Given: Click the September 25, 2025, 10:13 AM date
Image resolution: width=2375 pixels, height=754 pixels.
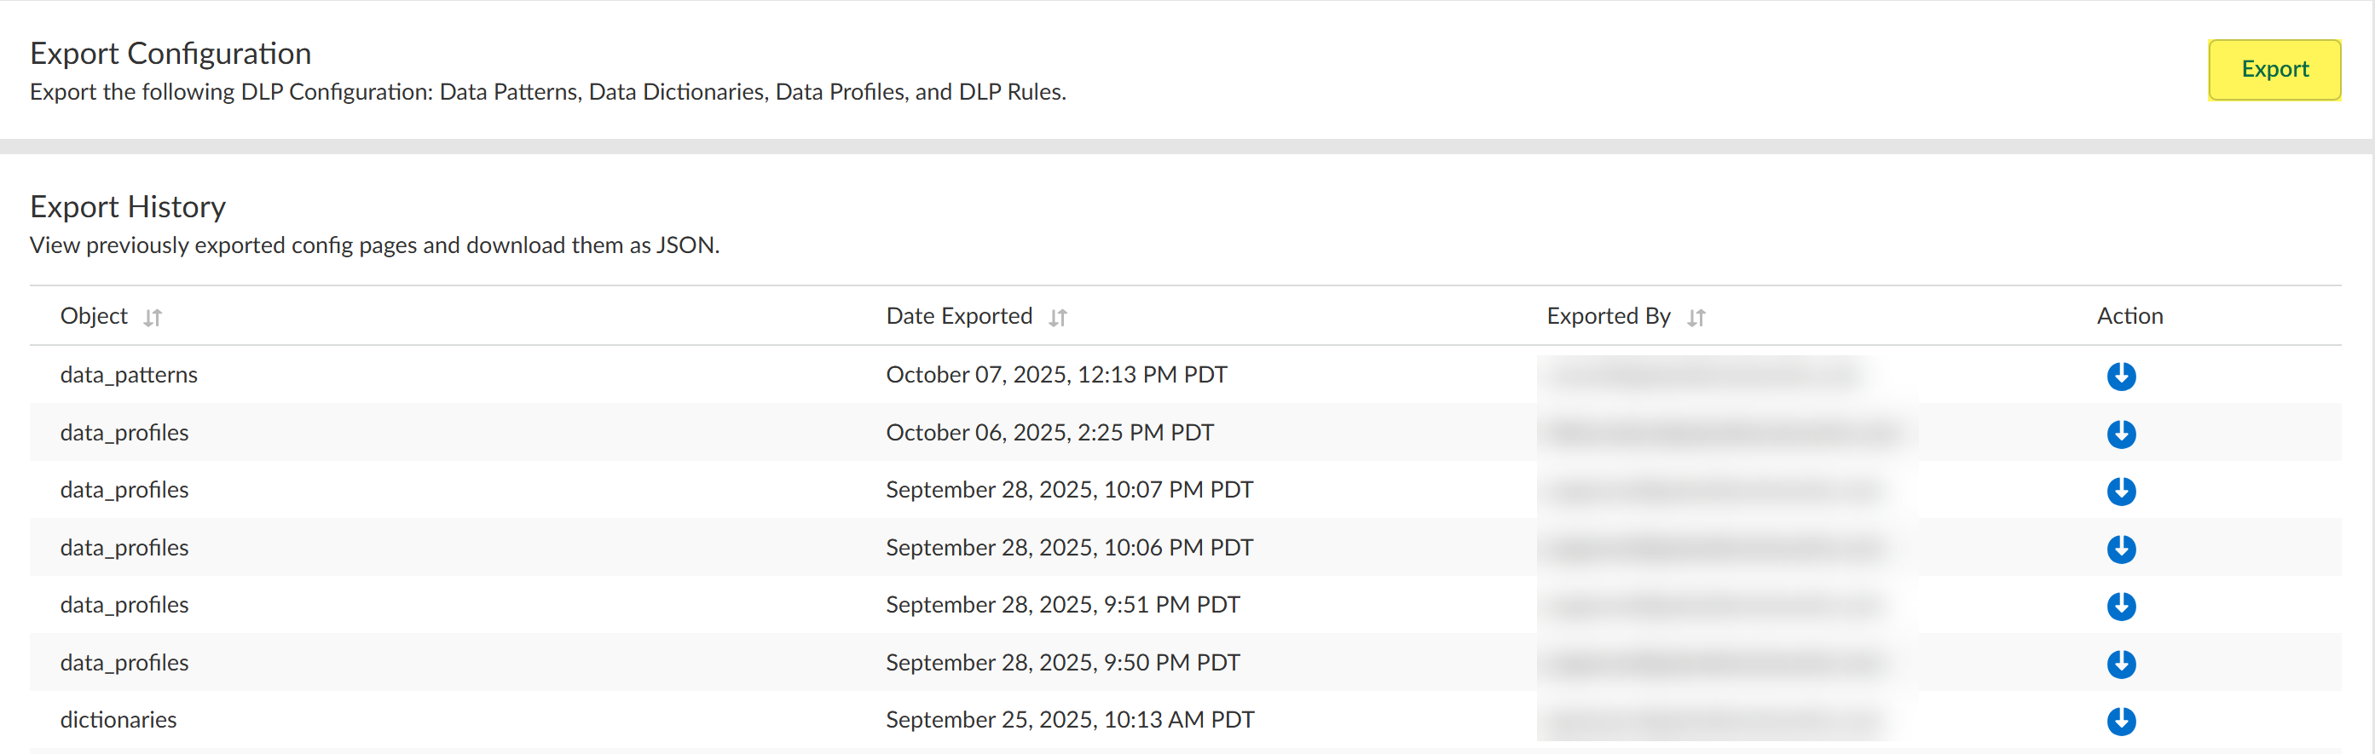Looking at the screenshot, I should pos(1070,720).
